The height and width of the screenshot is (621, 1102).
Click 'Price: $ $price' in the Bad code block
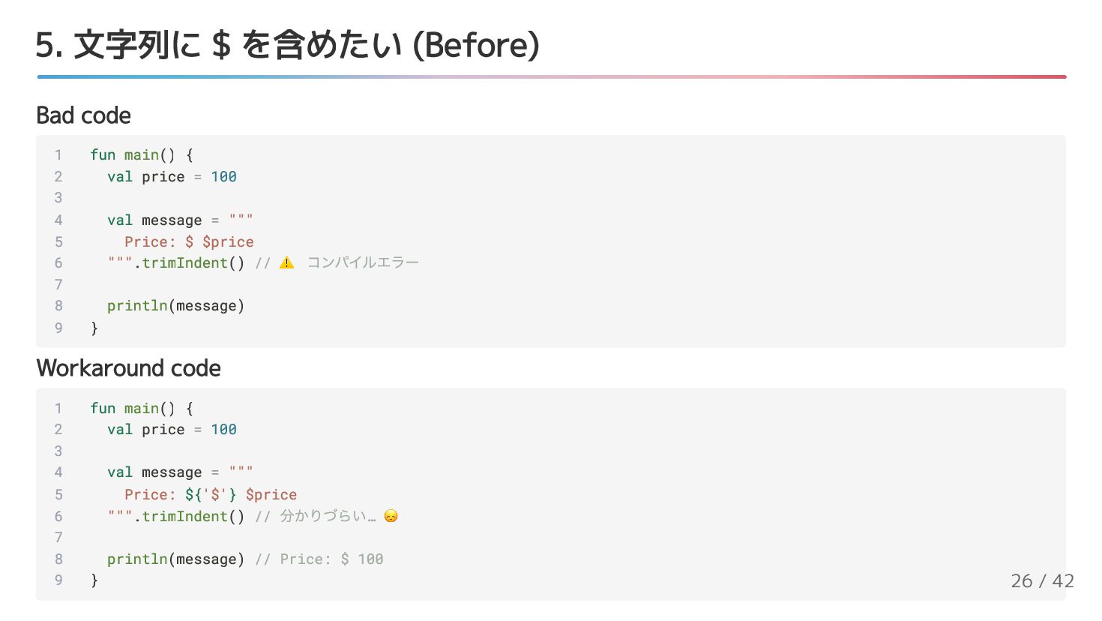[x=189, y=241]
